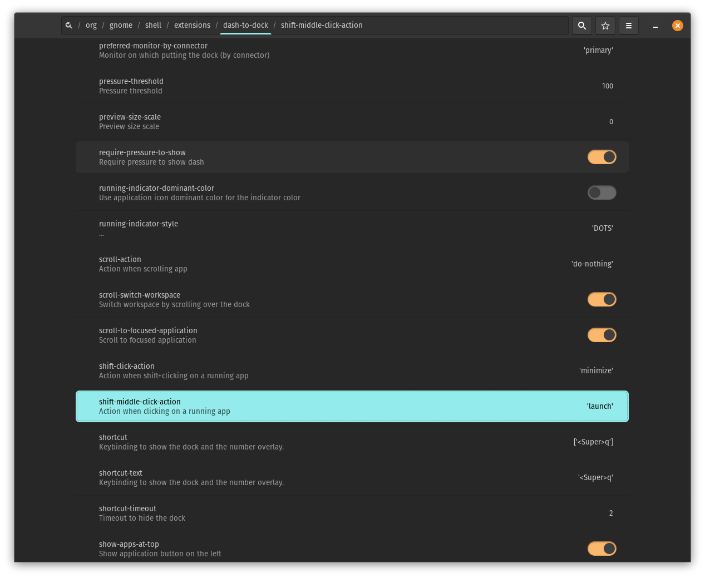Open the gnome folder from the breadcrumb
Image resolution: width=705 pixels, height=578 pixels.
[121, 25]
